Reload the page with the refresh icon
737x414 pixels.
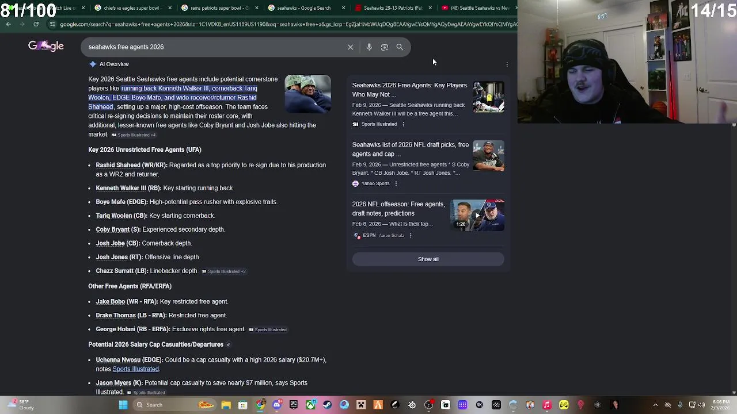36,24
